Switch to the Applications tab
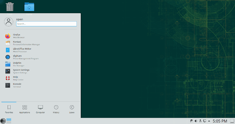This screenshot has width=235, height=124. (25, 109)
